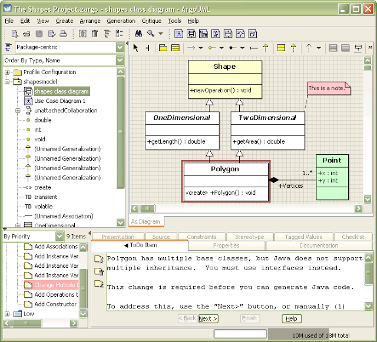This screenshot has width=377, height=342.
Task: Create a new Statechart diagram via toolbar
Action: pos(228,34)
